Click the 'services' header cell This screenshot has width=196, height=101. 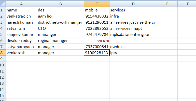[x=133, y=10]
